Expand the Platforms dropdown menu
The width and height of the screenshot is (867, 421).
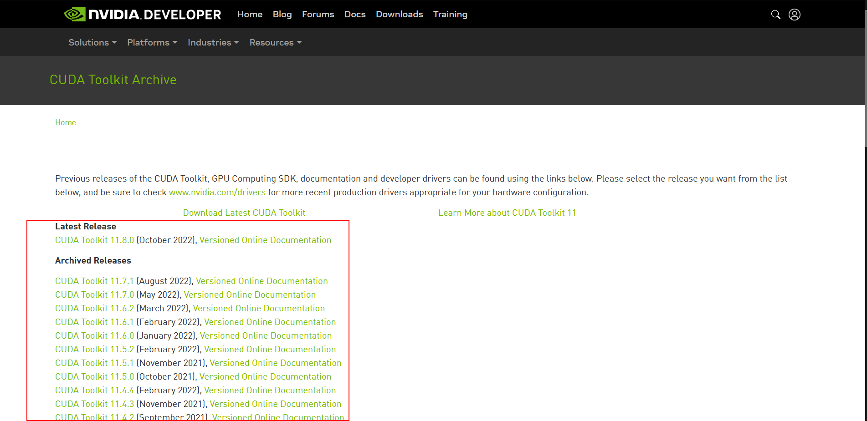pyautogui.click(x=152, y=42)
